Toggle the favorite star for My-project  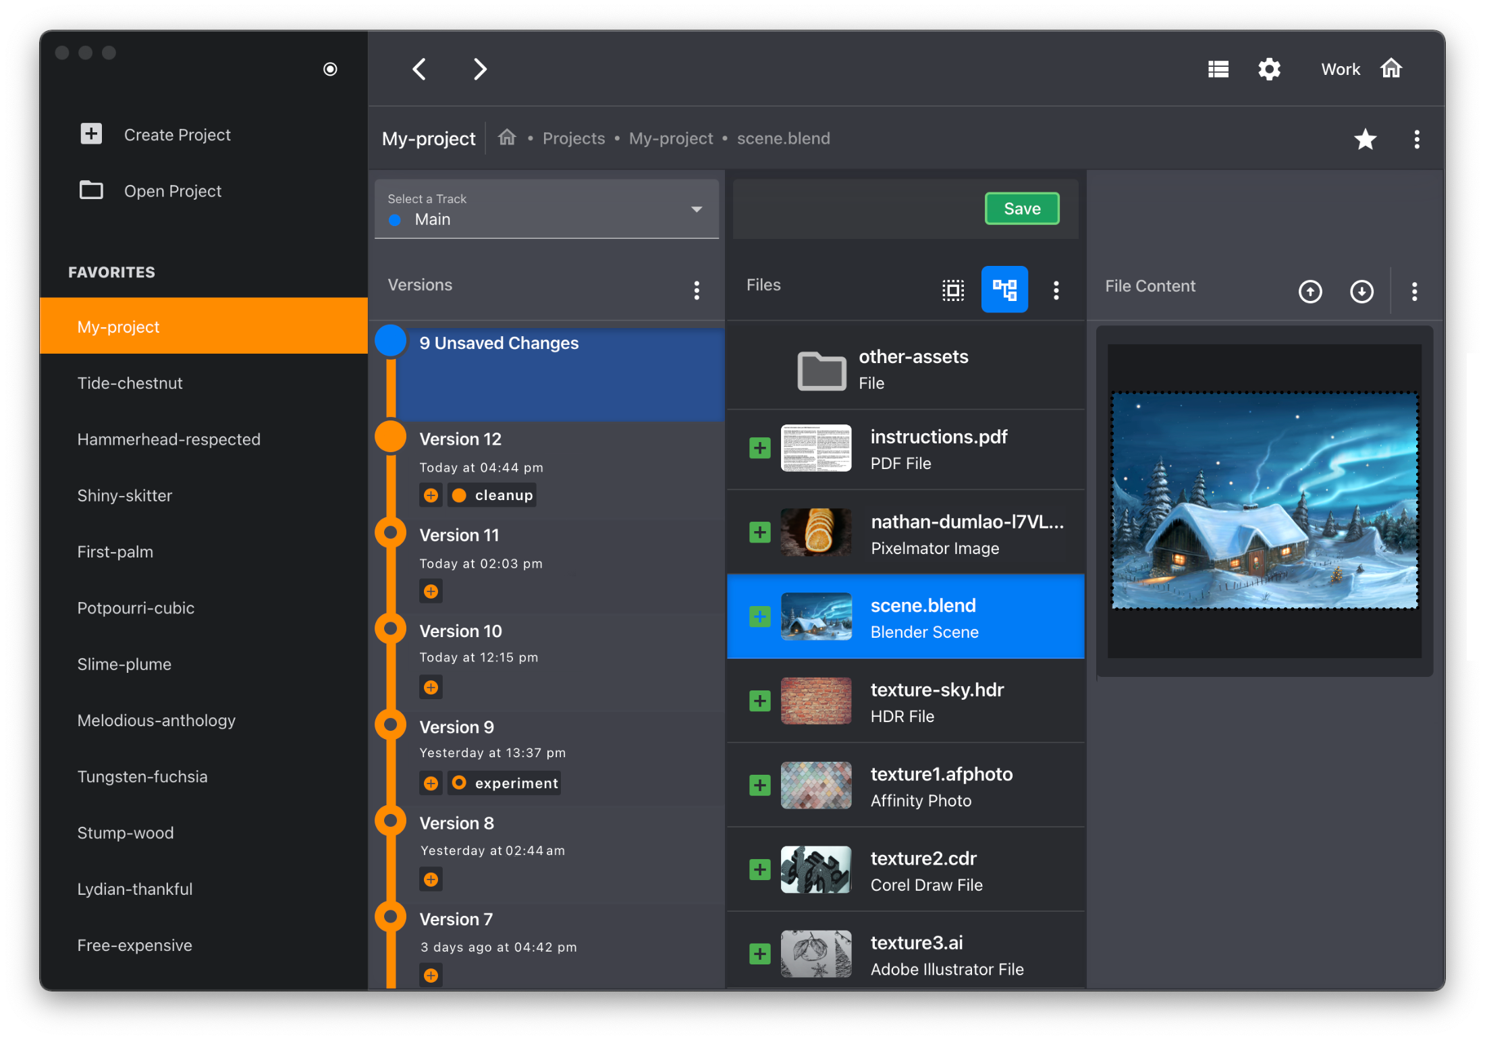(1365, 139)
